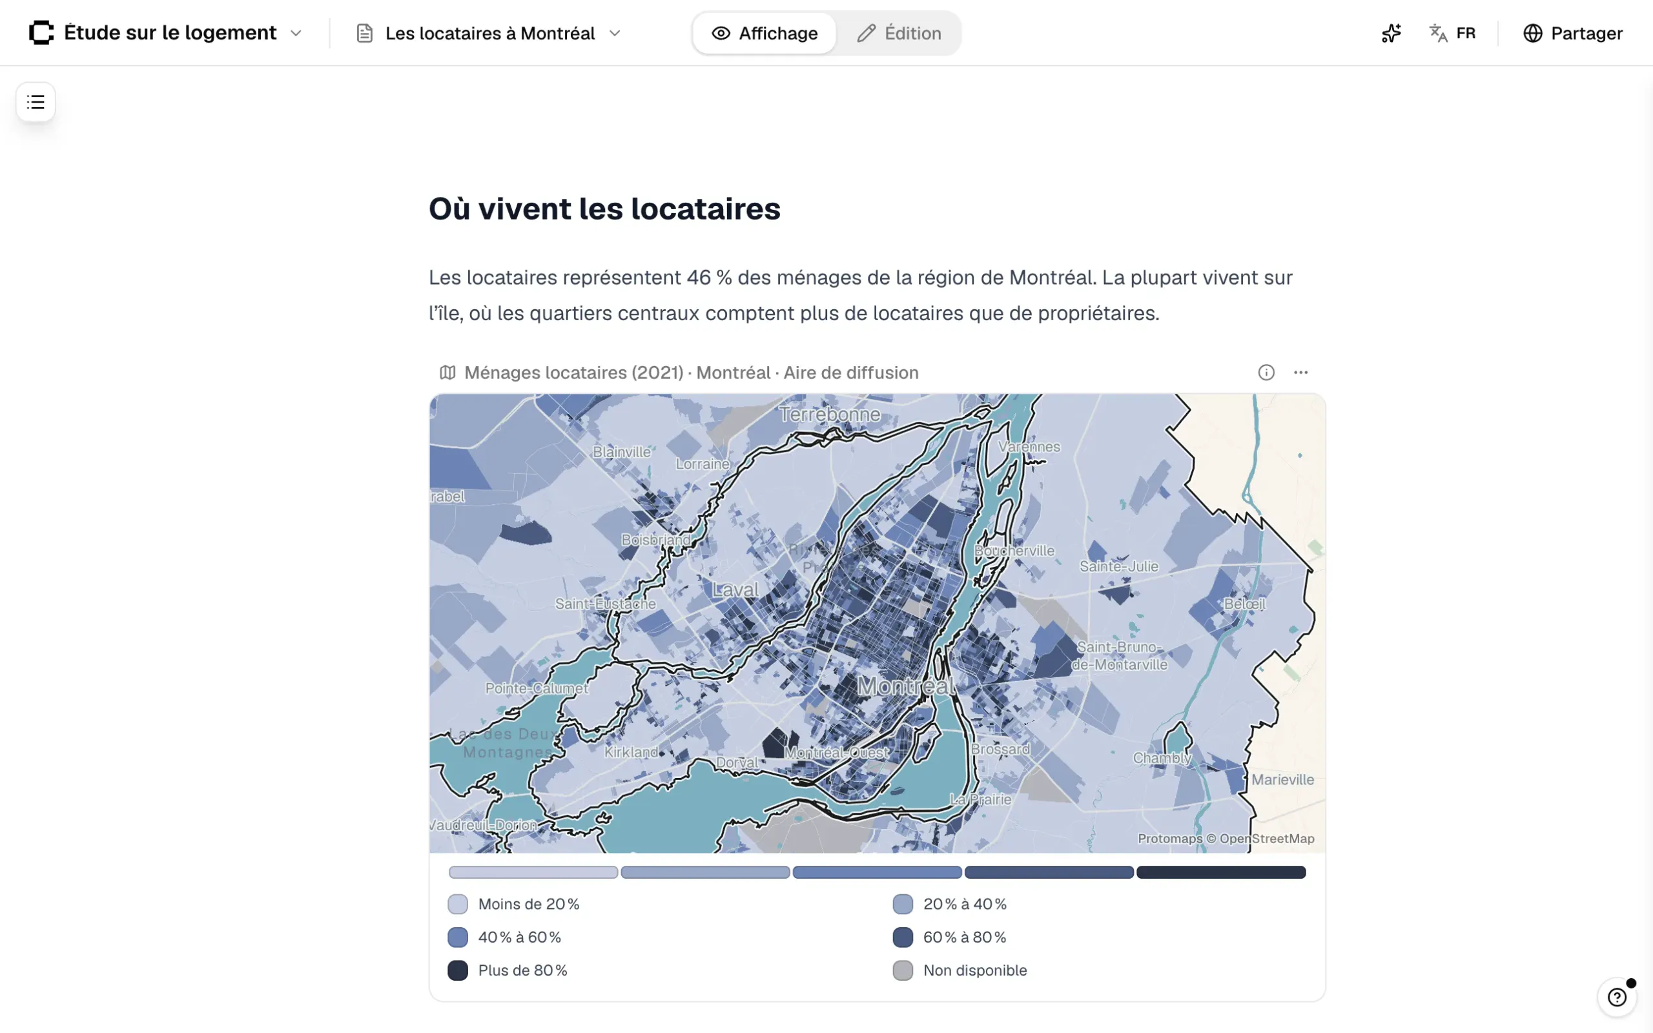Click the second lightest legend bar segment

[705, 872]
